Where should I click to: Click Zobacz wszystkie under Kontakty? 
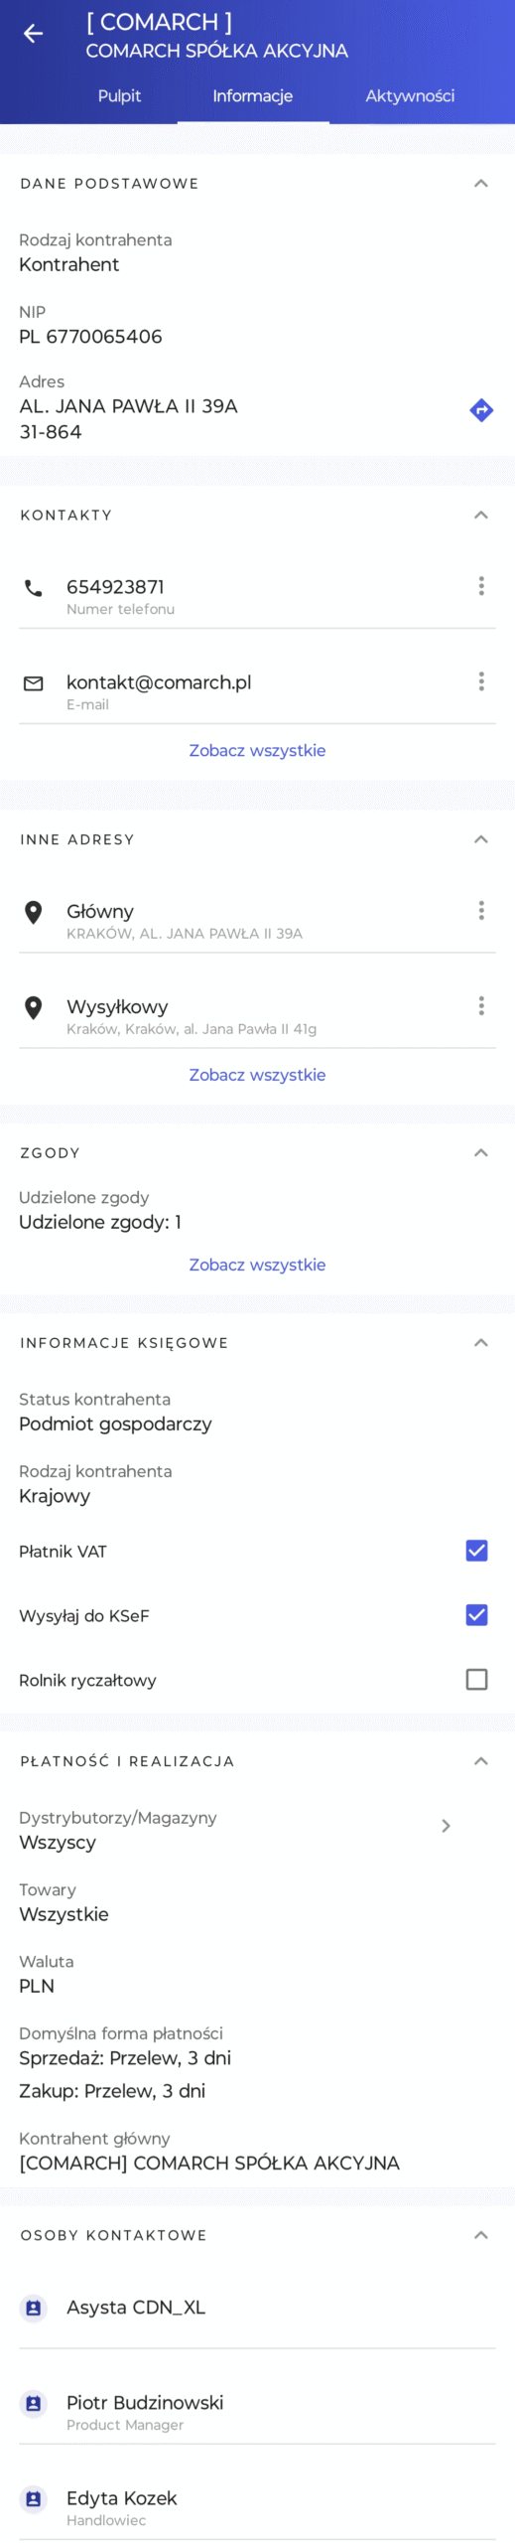point(257,751)
